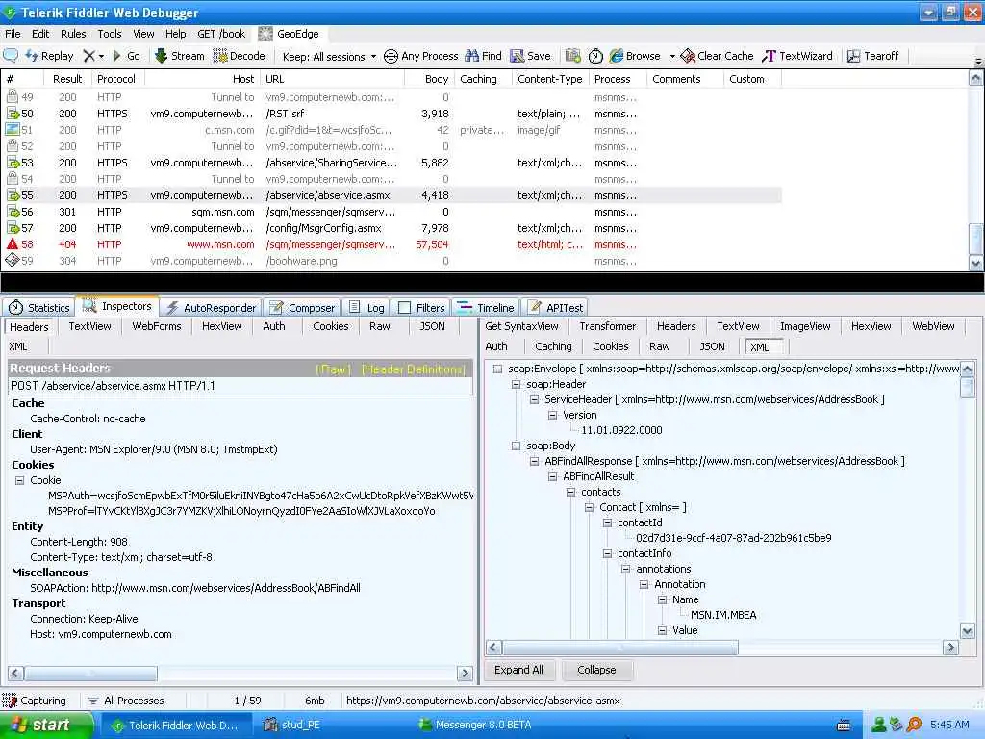The image size is (985, 739).
Task: Collapse the soap:Body node
Action: click(x=516, y=446)
